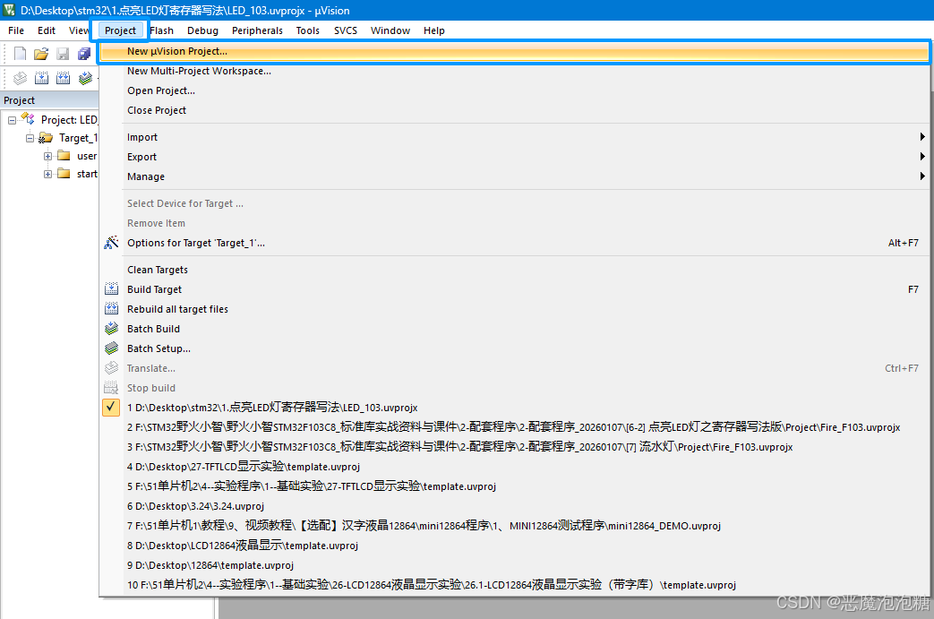934x619 pixels.
Task: Open recent project 9 D:\Desktop\12864\template.uvproj
Action: pos(514,564)
